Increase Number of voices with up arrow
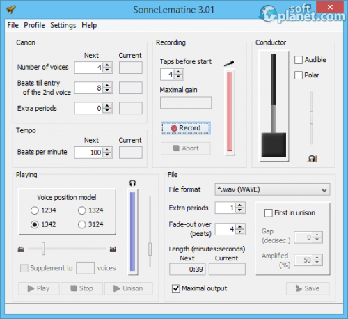The height and width of the screenshot is (319, 348). (107, 65)
